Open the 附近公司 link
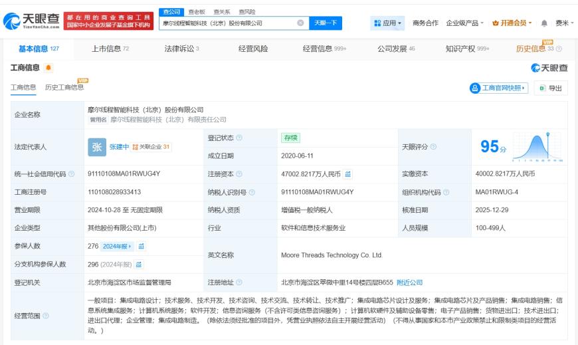 (409, 283)
